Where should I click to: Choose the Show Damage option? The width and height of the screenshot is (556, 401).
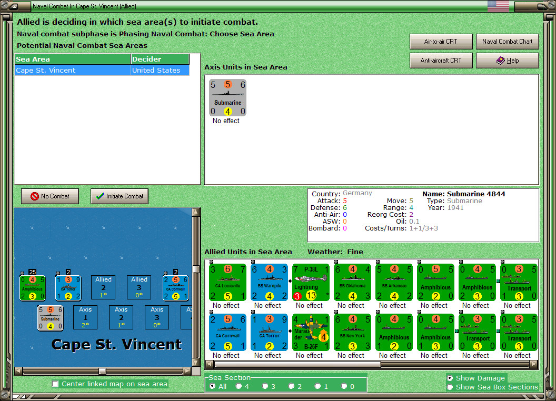[450, 378]
